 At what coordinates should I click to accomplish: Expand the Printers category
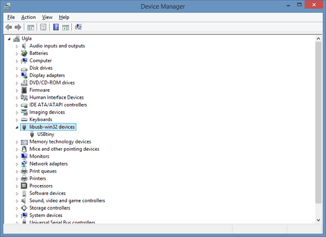coord(17,178)
